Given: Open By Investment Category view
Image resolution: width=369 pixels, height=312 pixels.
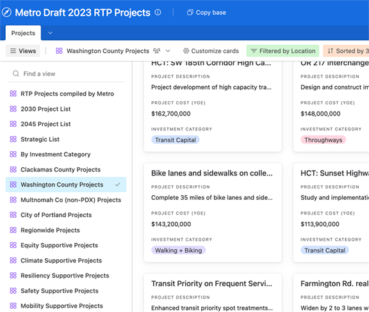Looking at the screenshot, I should tap(56, 154).
